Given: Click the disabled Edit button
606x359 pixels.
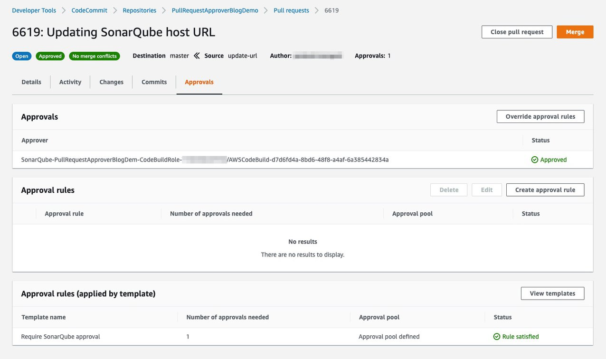Looking at the screenshot, I should [x=487, y=190].
